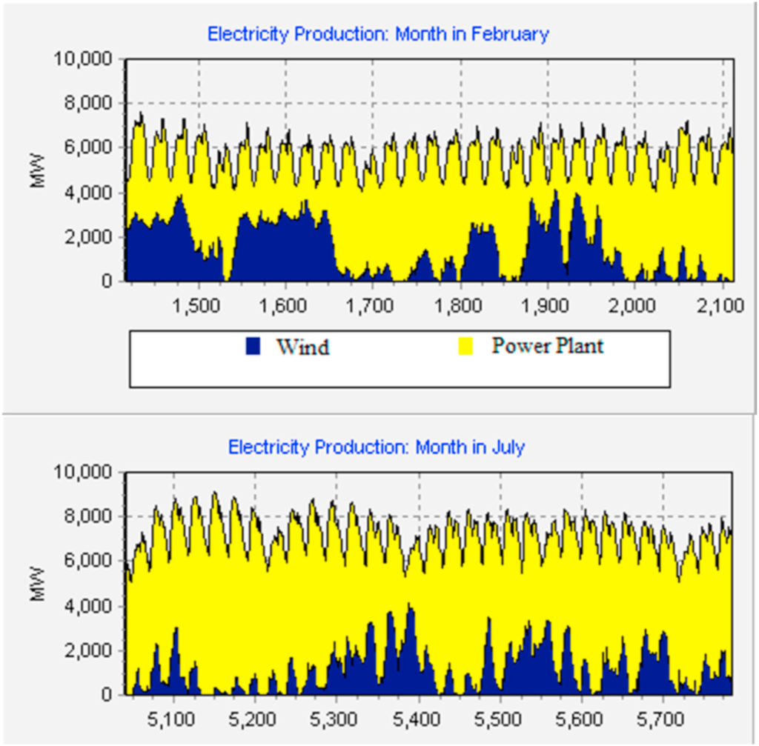This screenshot has height=746, width=759.
Task: Click the blue Wind legend swatch
Action: click(x=253, y=346)
